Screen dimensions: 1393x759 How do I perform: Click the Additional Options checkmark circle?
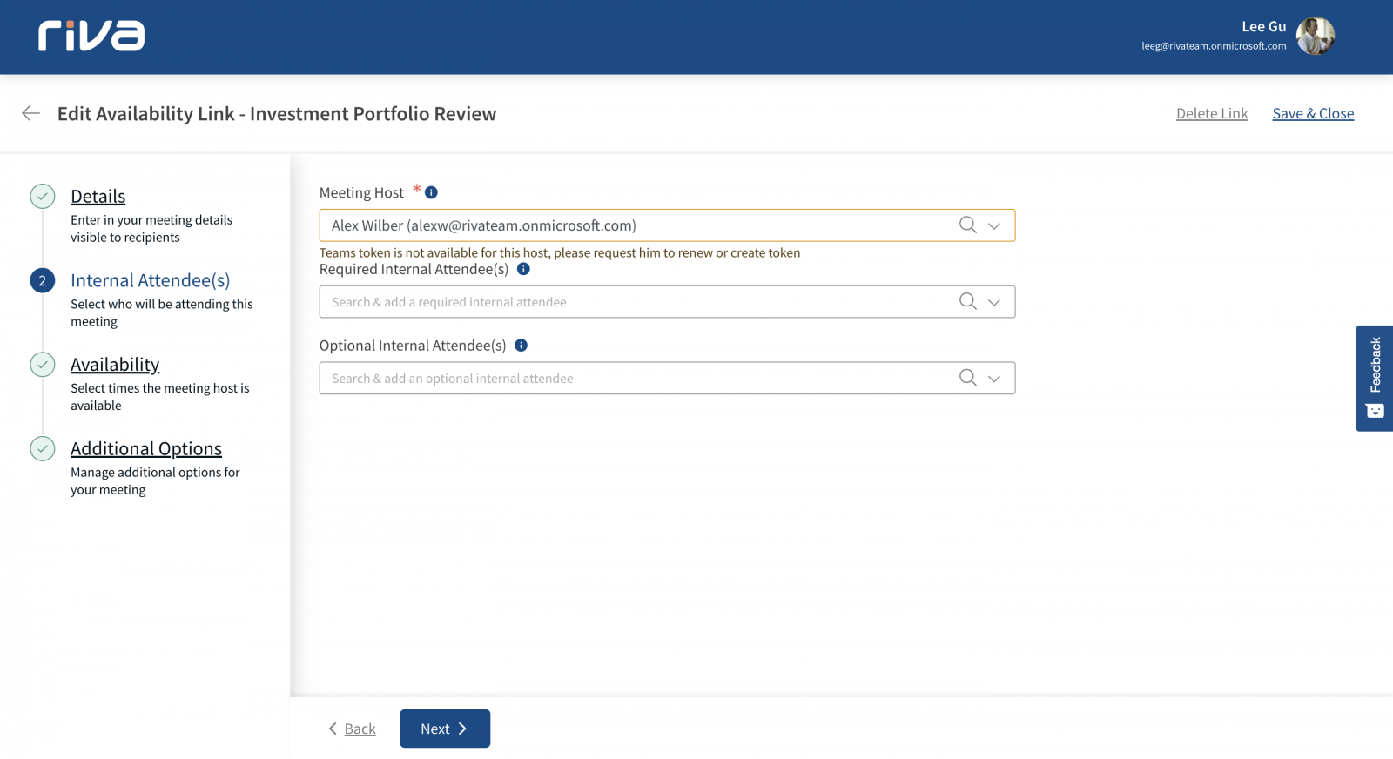43,448
